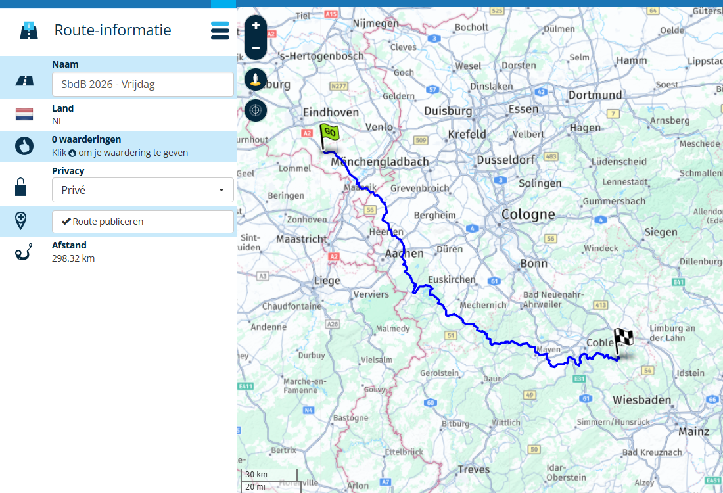Activate the street view pegman icon
This screenshot has height=493, width=723.
[256, 80]
